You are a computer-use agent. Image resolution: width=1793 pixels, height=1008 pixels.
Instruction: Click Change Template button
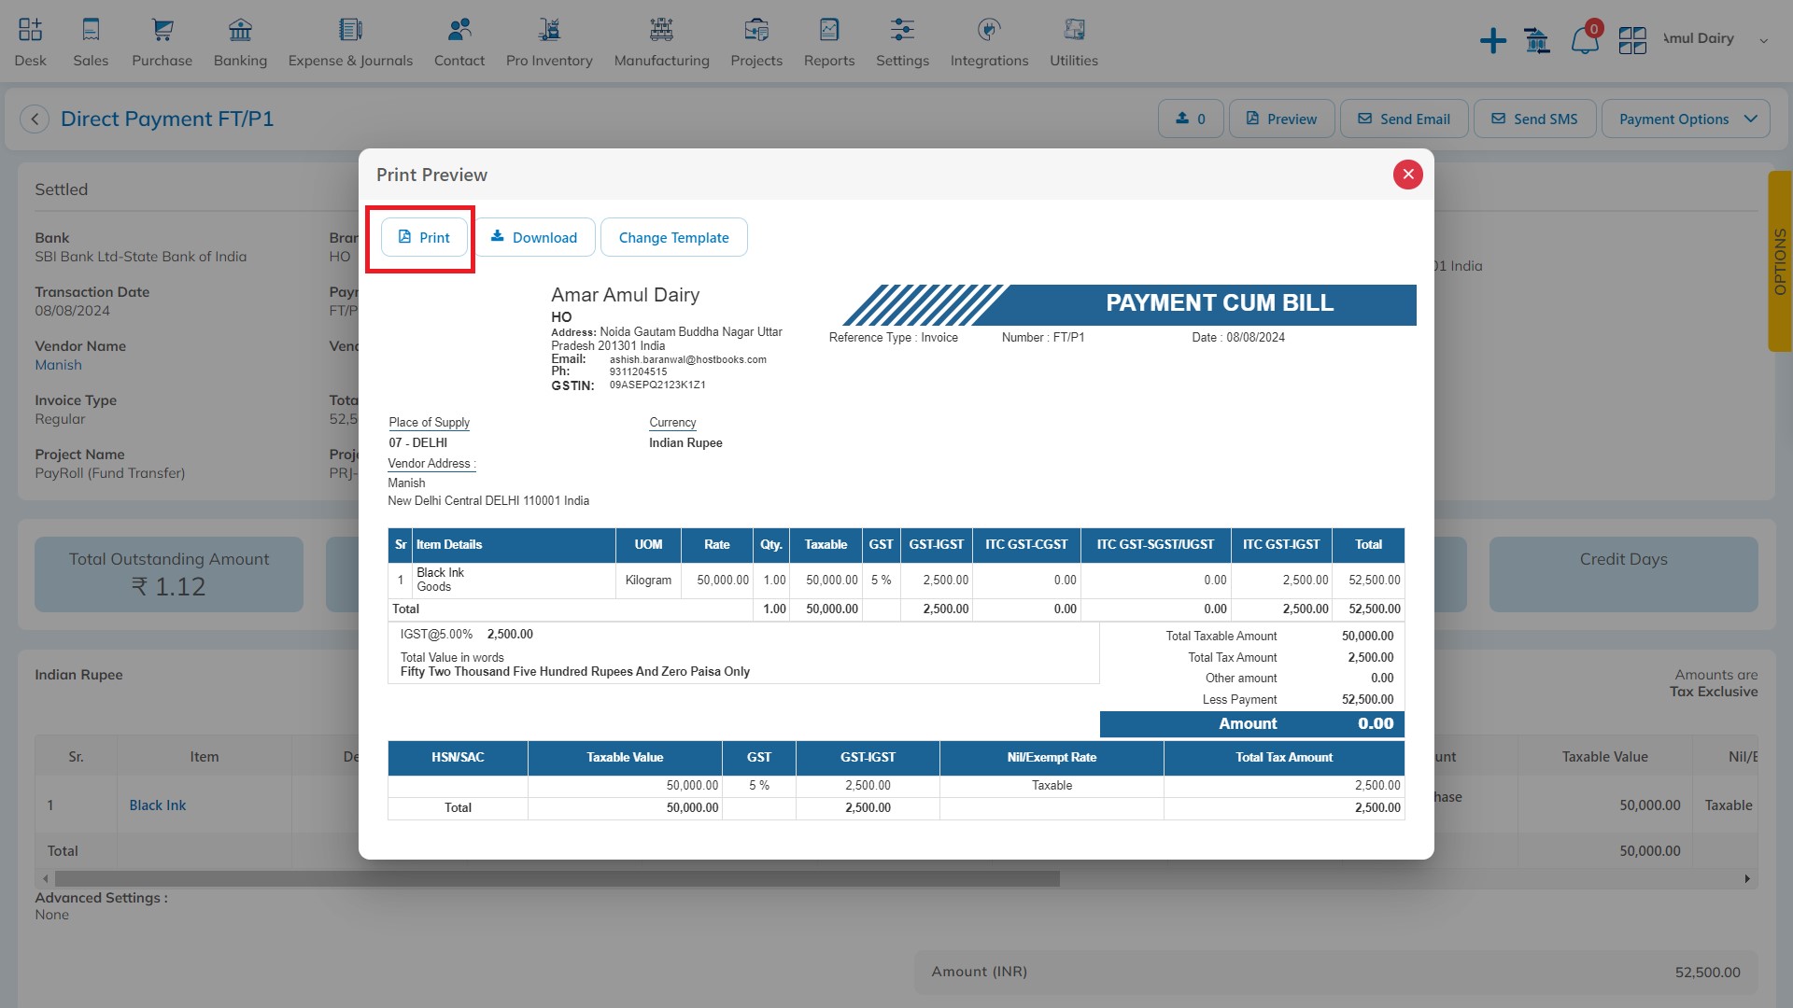tap(673, 237)
